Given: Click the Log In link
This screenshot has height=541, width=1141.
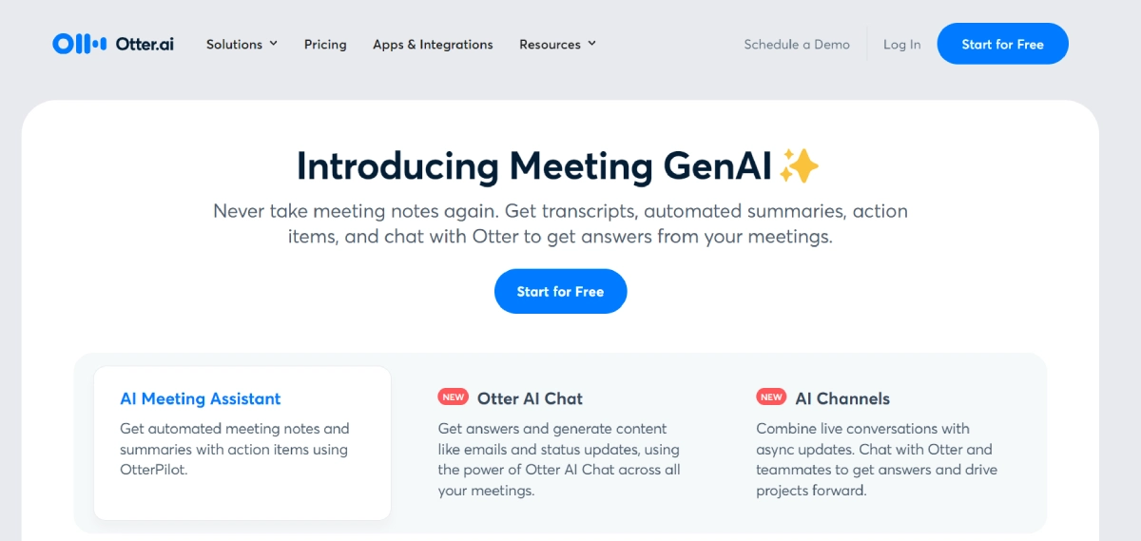Looking at the screenshot, I should point(901,44).
